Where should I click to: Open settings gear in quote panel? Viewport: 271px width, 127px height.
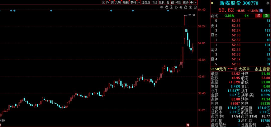click(268, 3)
